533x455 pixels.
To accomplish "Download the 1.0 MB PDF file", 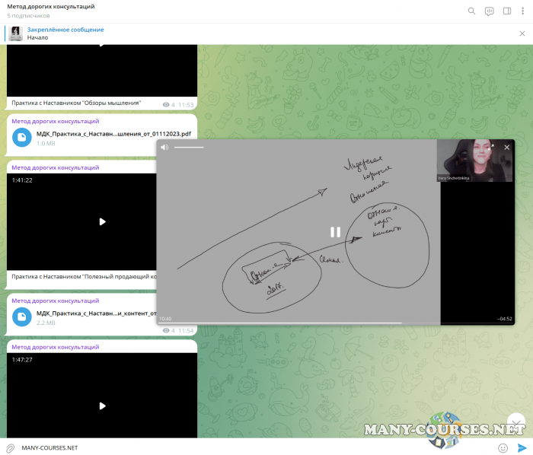I will (x=23, y=137).
